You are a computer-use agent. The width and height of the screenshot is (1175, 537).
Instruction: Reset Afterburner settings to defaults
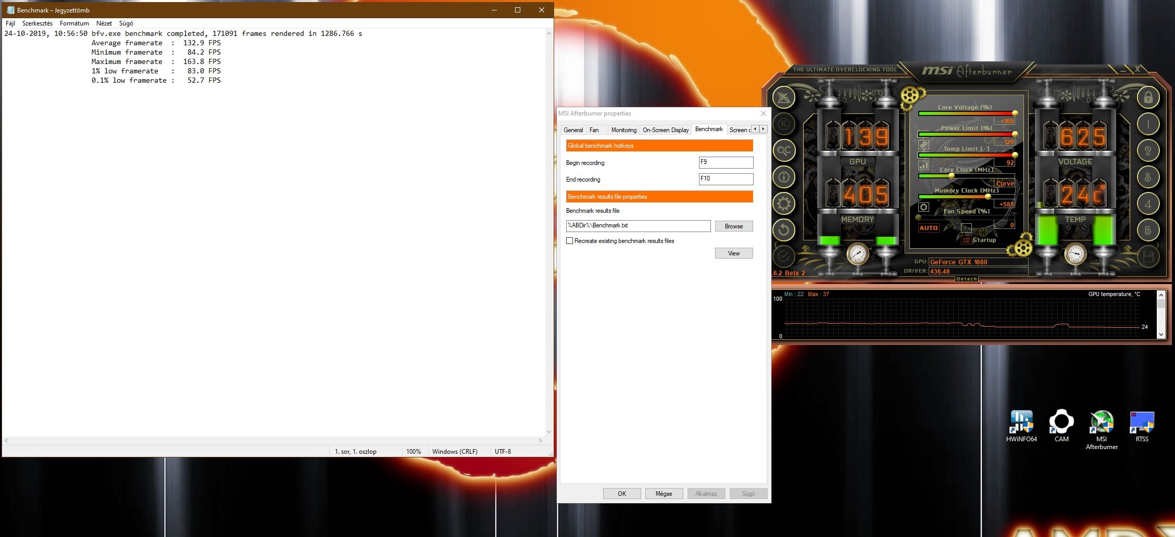point(784,230)
